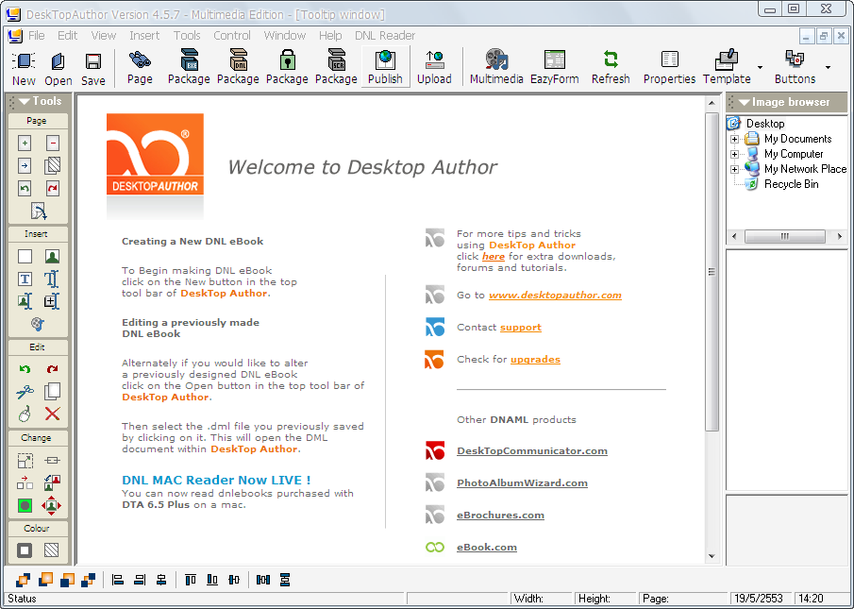Click the Buttons toolbar icon
The width and height of the screenshot is (854, 609).
(x=795, y=68)
